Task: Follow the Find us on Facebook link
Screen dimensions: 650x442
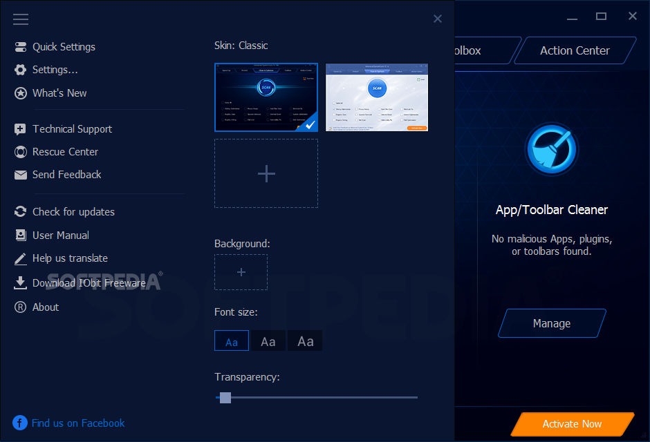Action: tap(78, 423)
